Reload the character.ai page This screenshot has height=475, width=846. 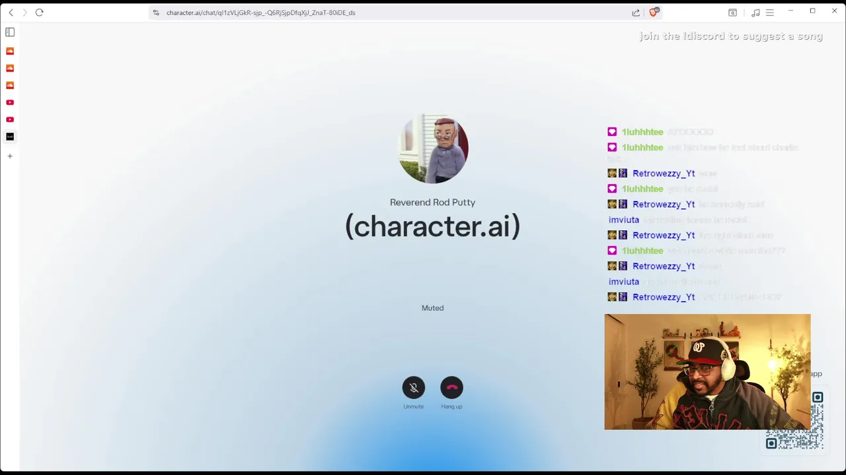[x=40, y=13]
